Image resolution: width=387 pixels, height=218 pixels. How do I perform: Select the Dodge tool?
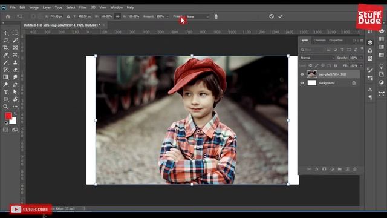5,85
